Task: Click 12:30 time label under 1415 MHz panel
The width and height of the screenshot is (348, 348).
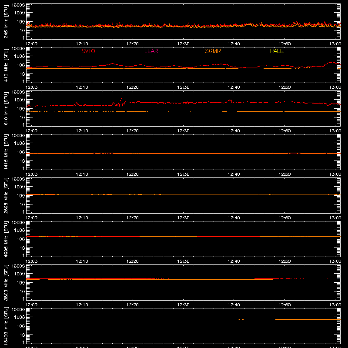Action: pos(183,174)
